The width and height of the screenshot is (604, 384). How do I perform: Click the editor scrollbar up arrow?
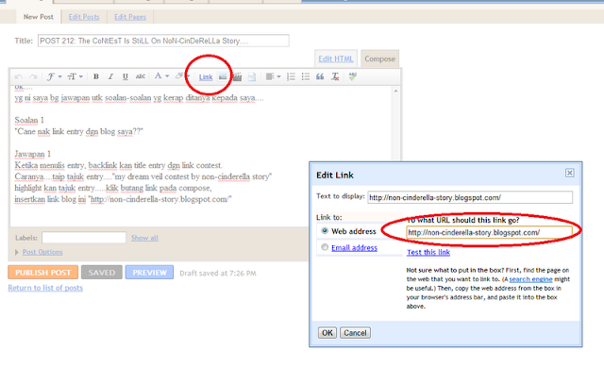pos(396,91)
